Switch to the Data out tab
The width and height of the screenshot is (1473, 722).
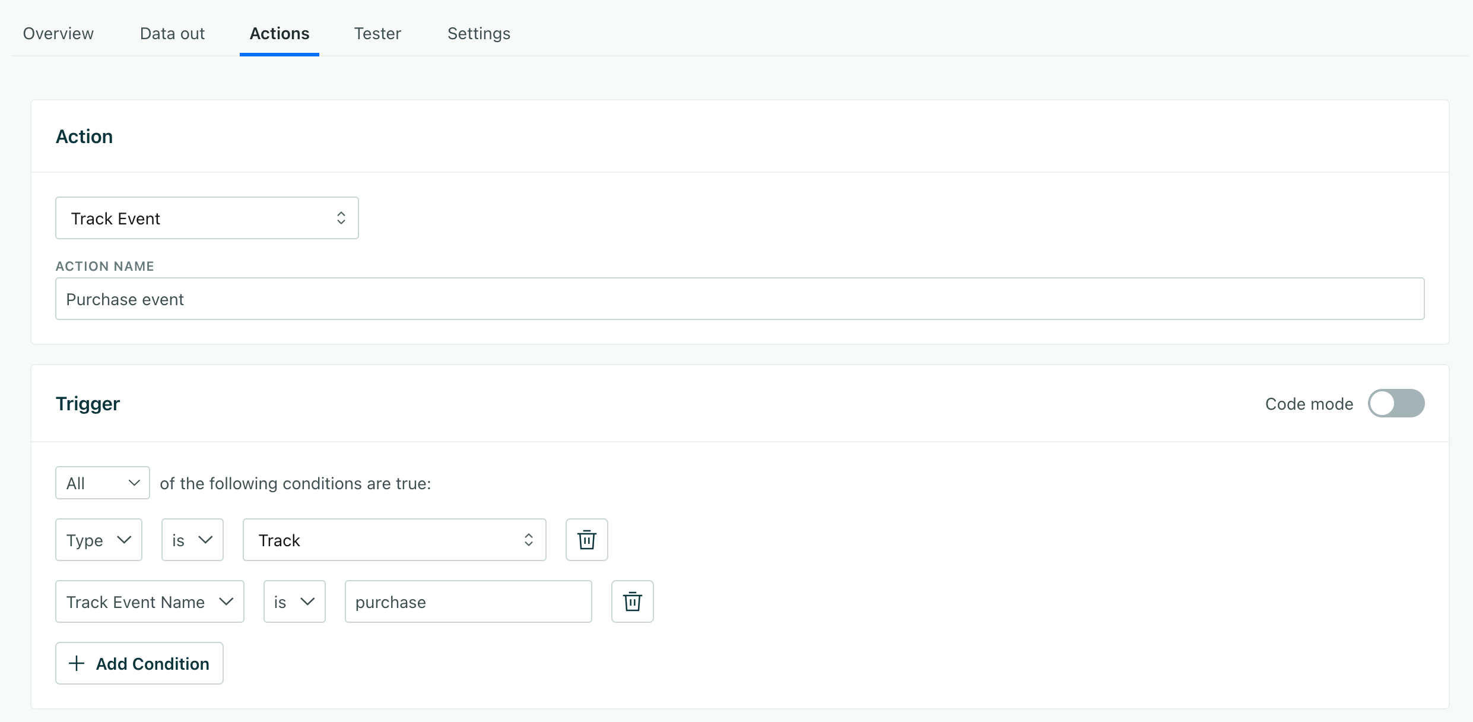tap(172, 34)
